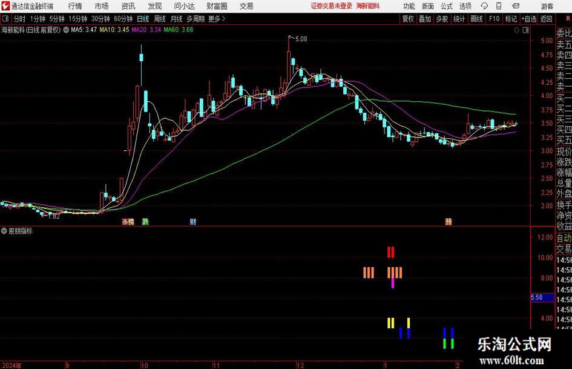Viewport: 572px width, 369px height.
Task: Open the 选项 menu
Action: tap(465, 6)
